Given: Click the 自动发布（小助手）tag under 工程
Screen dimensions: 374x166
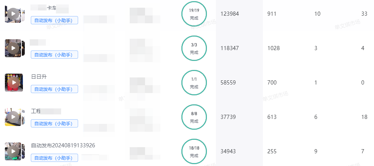Looking at the screenshot, I should pyautogui.click(x=54, y=123).
